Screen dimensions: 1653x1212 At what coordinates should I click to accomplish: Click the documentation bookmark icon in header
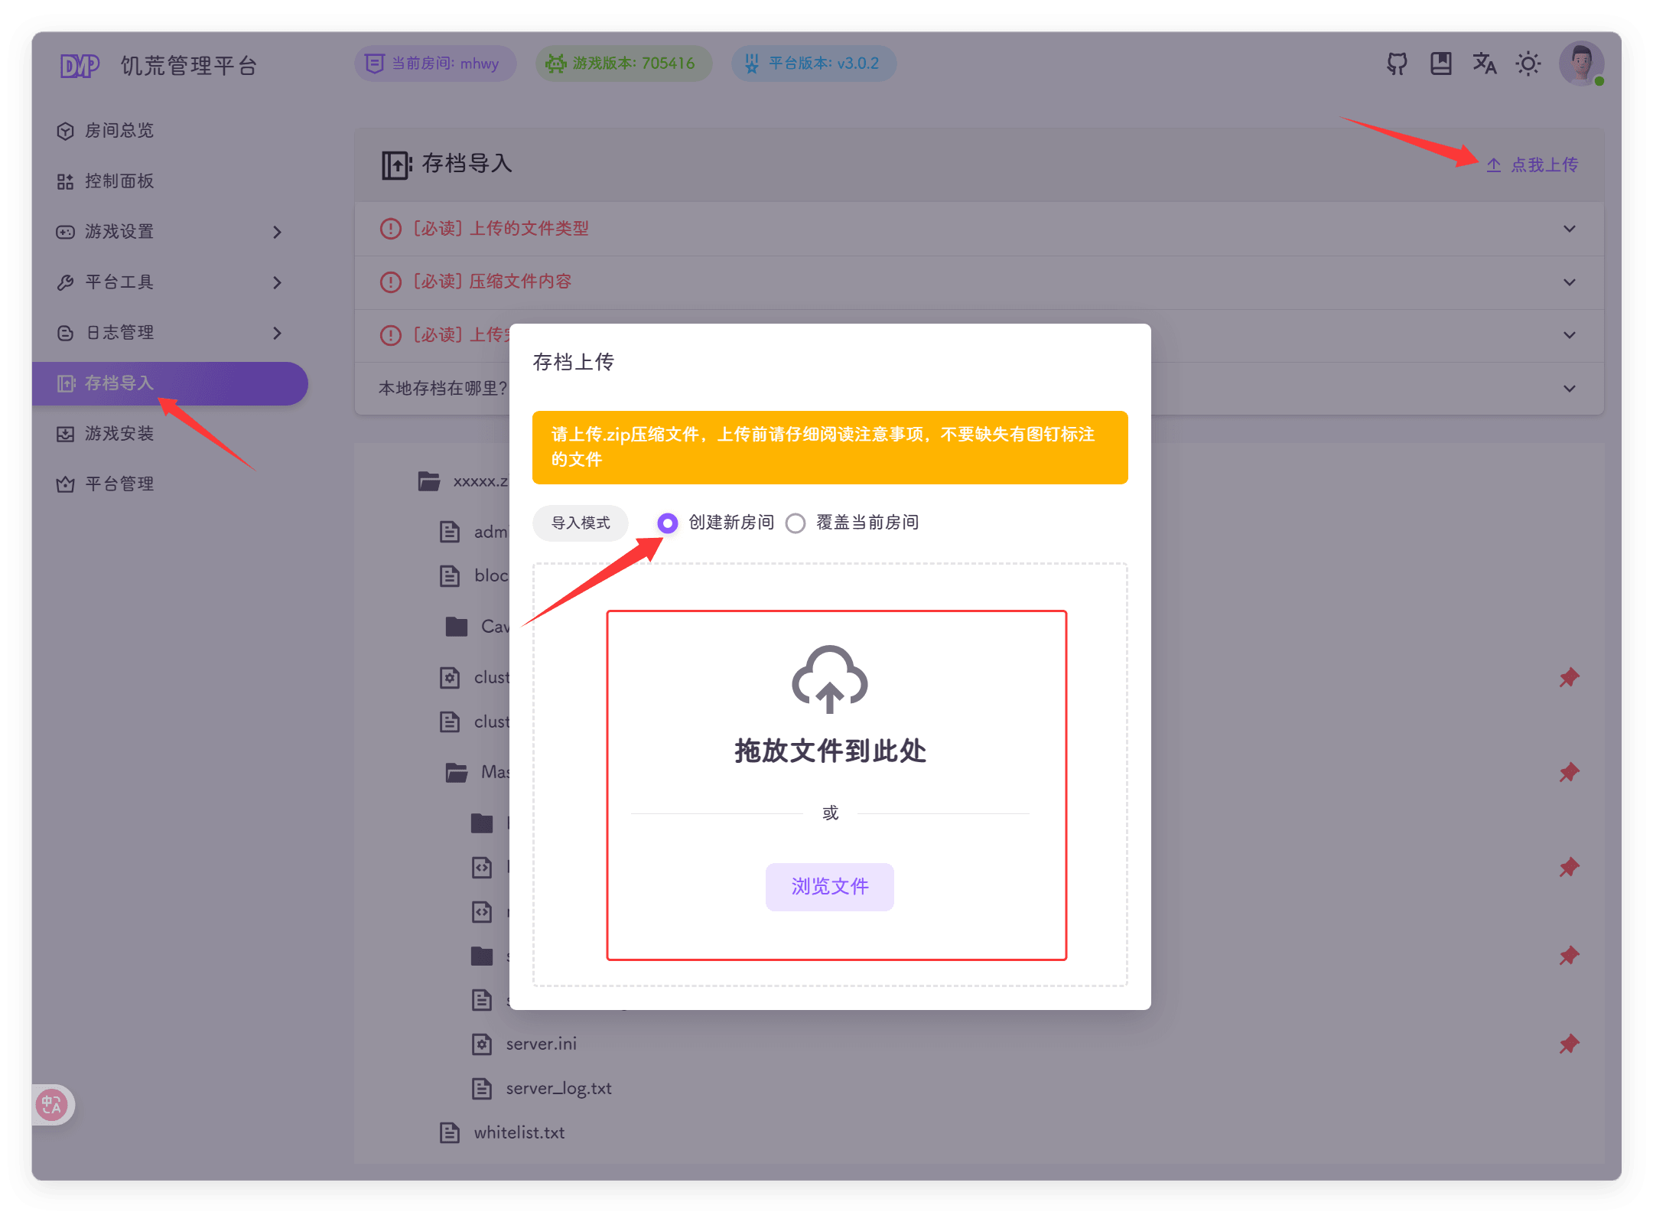(x=1440, y=64)
